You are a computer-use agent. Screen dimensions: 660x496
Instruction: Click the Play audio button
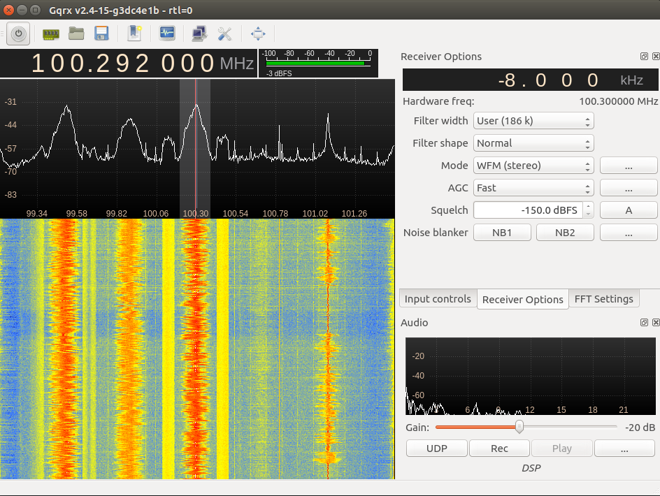[562, 448]
